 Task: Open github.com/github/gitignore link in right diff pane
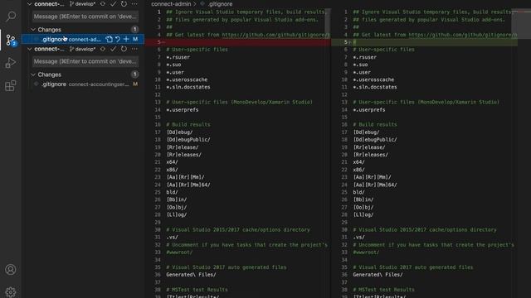click(463, 35)
